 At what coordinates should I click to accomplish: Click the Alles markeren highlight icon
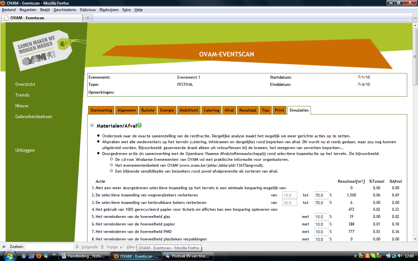(122, 247)
